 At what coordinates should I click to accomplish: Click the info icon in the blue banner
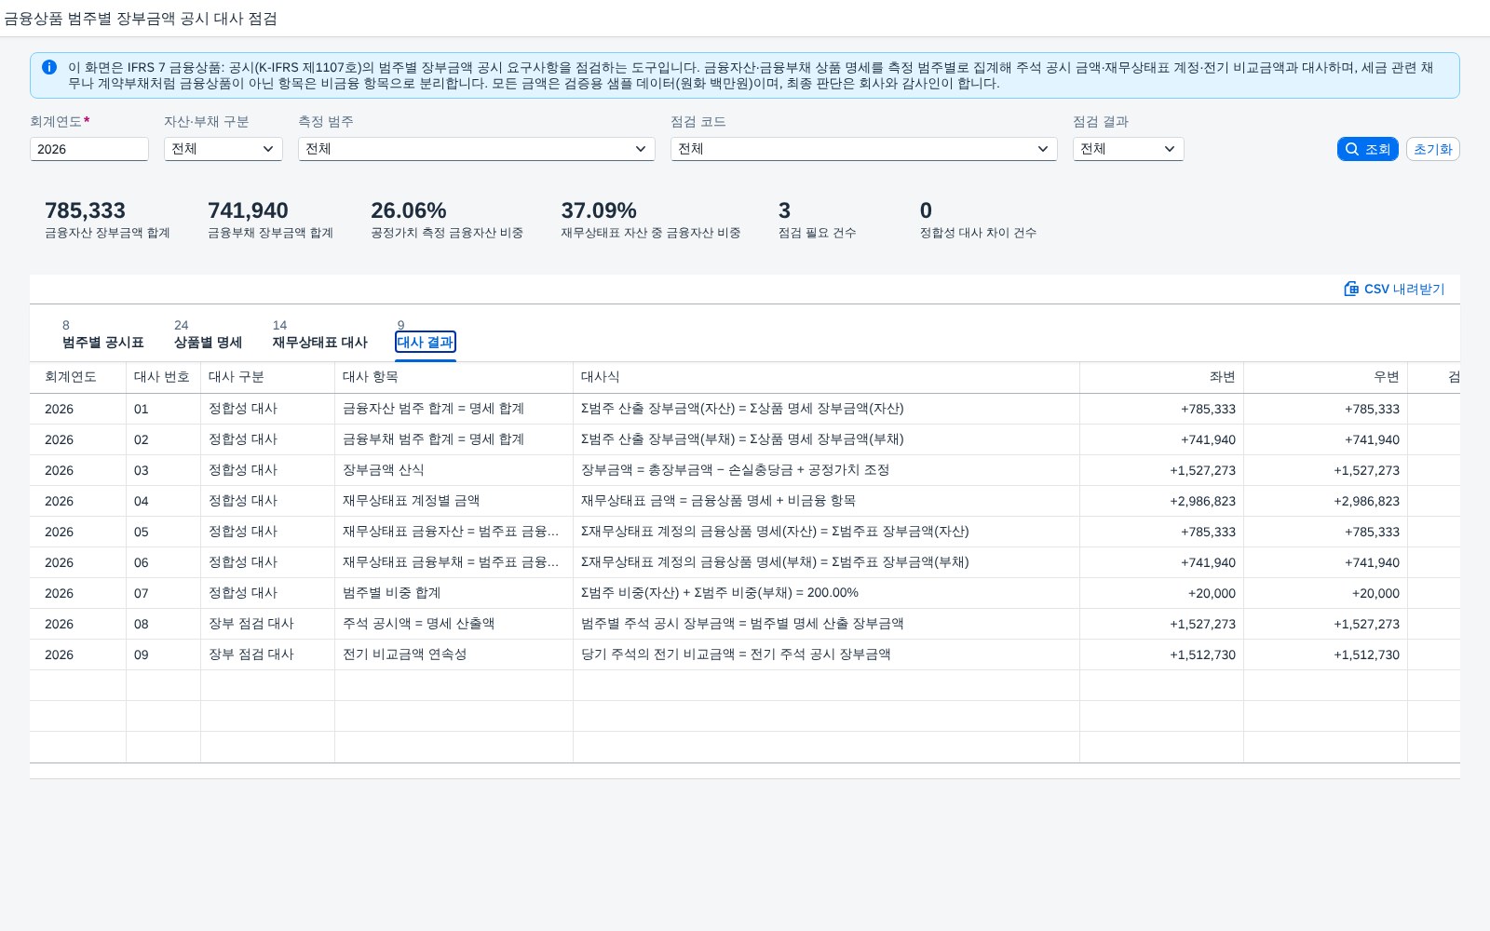click(49, 67)
